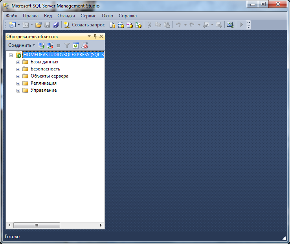Screen dimensions: 290x244
Task: Select the HOMEDEVSTUDIO\SQLEXPRESS server node
Action: (x=63, y=55)
